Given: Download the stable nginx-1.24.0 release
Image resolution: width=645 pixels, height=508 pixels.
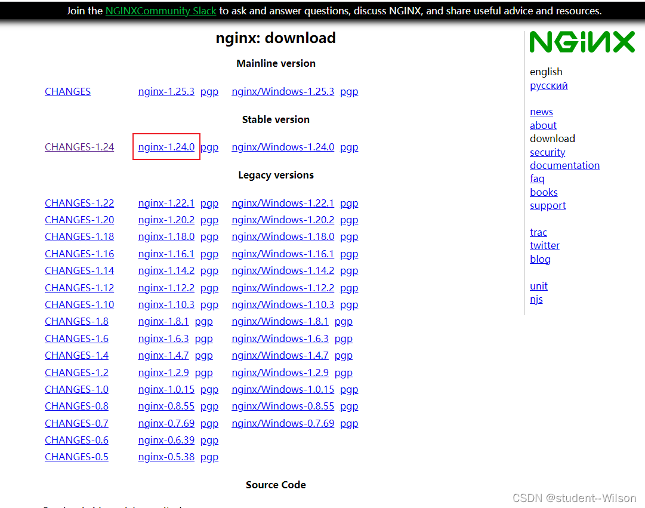Looking at the screenshot, I should (x=166, y=147).
